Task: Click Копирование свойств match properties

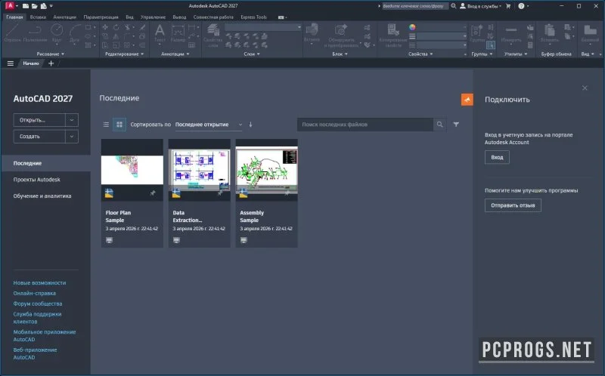Action: tap(393, 35)
